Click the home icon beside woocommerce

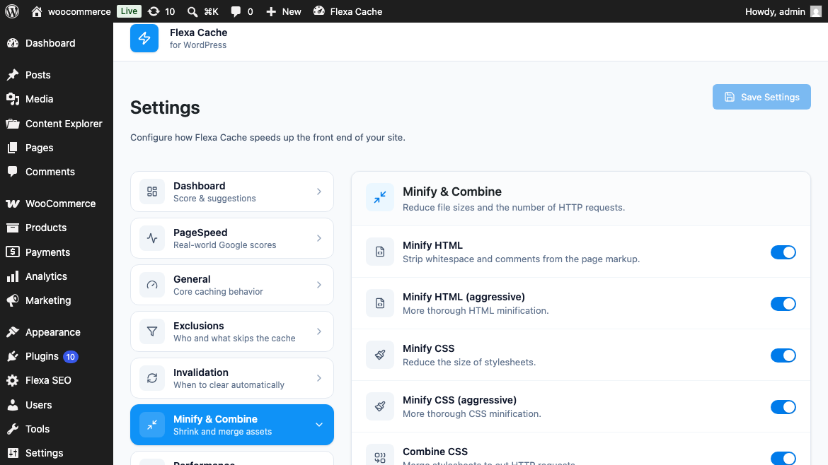click(x=36, y=11)
